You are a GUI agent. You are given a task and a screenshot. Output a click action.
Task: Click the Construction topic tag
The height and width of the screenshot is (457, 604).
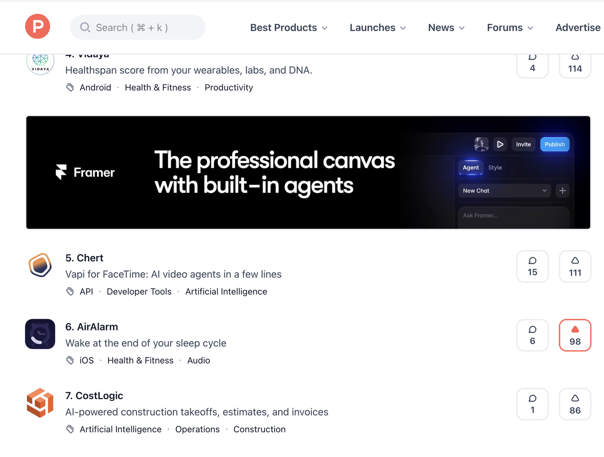[260, 429]
